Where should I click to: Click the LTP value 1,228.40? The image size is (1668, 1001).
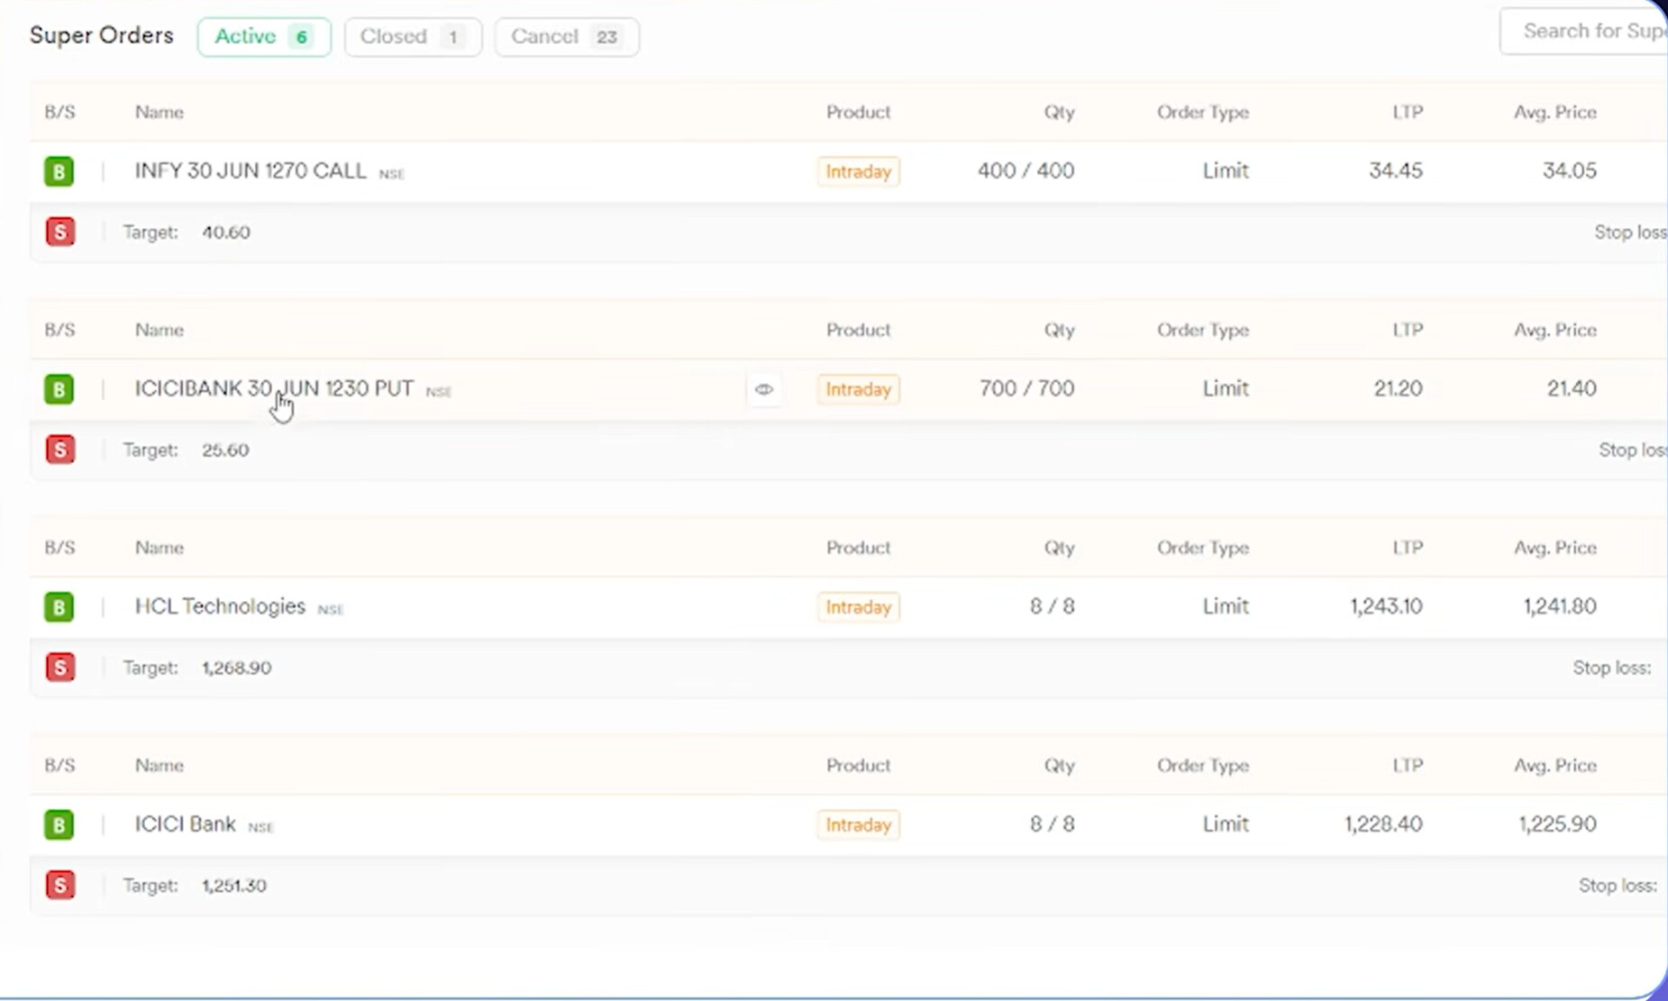click(1384, 824)
